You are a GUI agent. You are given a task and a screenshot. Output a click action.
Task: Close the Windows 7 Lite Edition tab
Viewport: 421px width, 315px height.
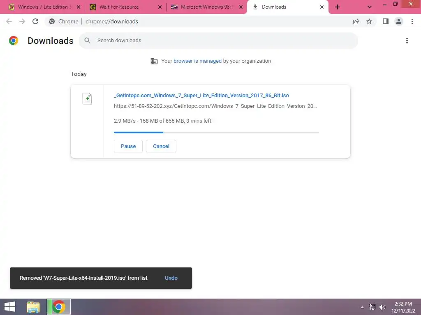pos(79,7)
